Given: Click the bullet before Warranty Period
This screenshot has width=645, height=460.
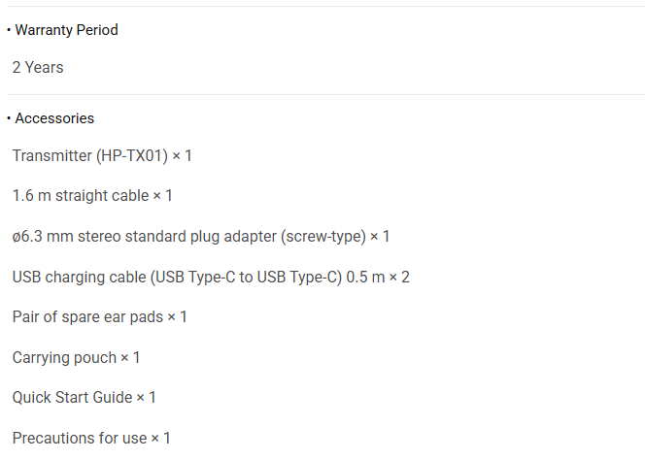Looking at the screenshot, I should (9, 30).
